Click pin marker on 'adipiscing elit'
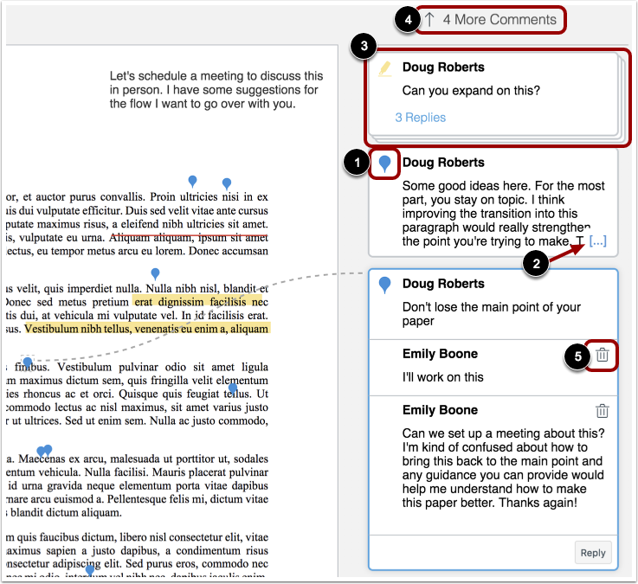This screenshot has width=638, height=584. click(x=90, y=570)
